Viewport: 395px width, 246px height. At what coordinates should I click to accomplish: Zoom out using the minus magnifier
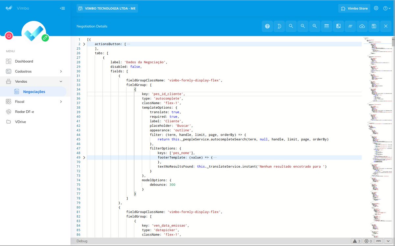tap(303, 26)
